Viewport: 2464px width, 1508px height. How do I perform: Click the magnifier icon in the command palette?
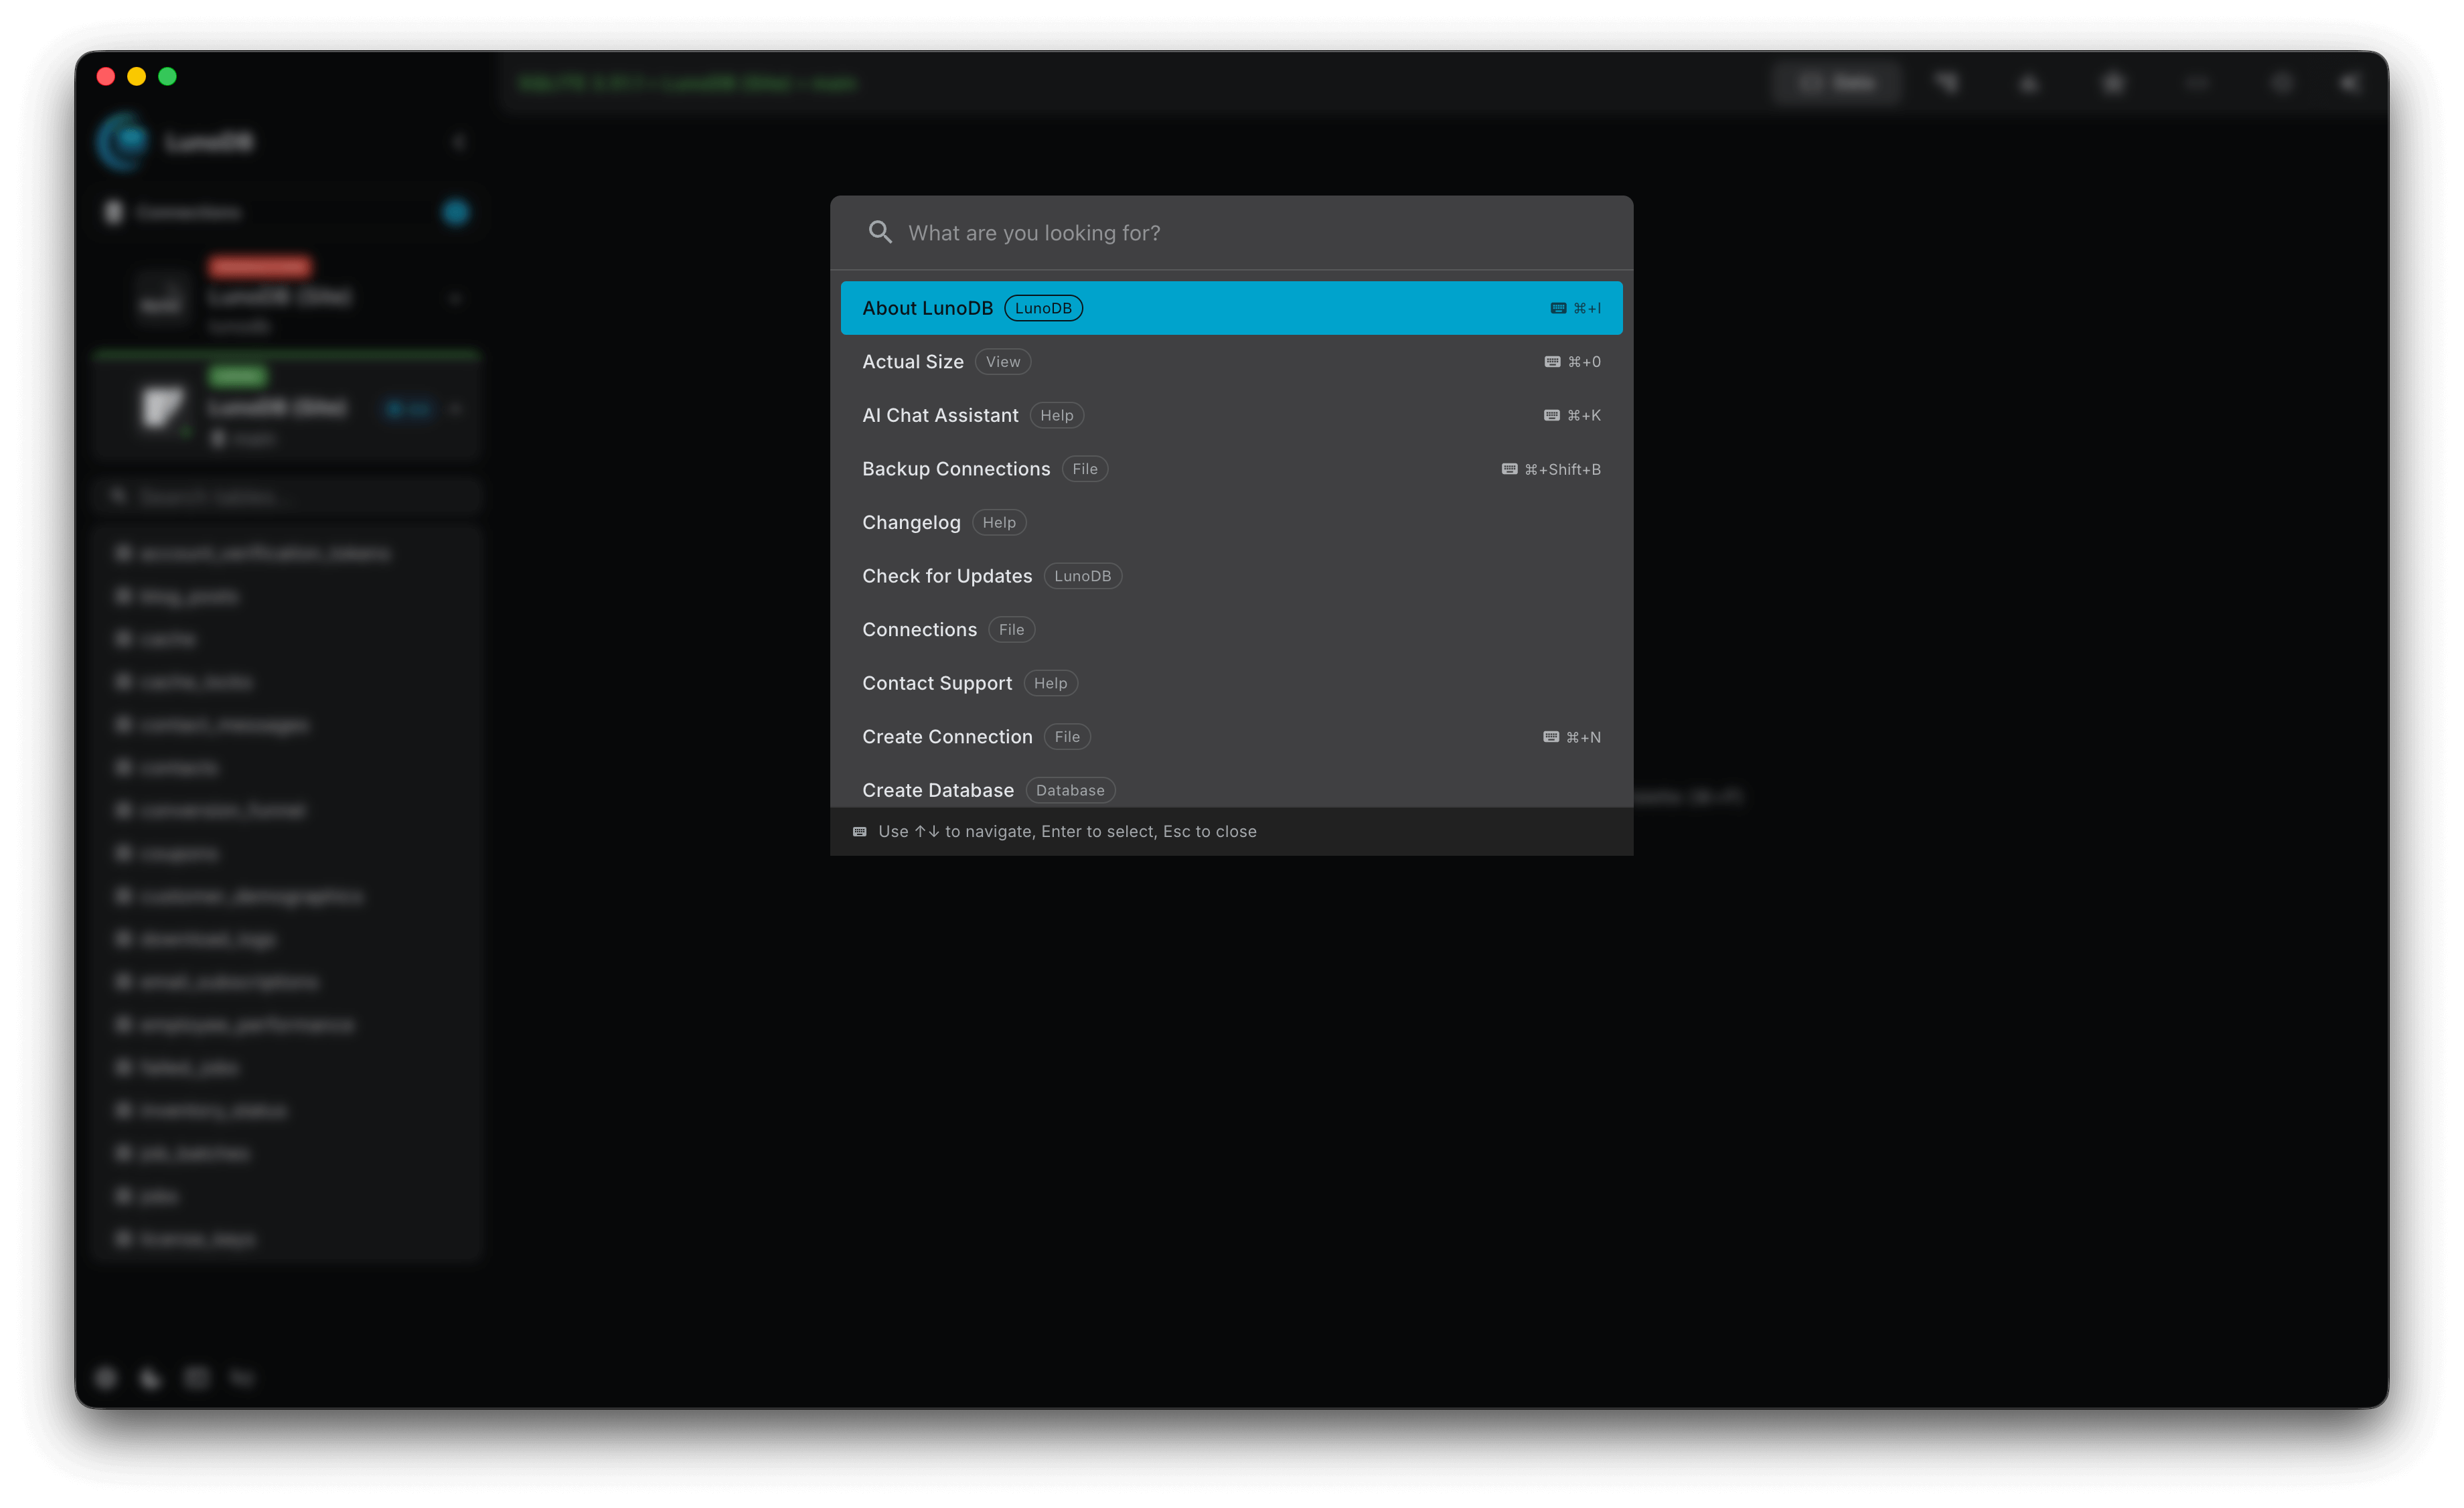pos(881,232)
